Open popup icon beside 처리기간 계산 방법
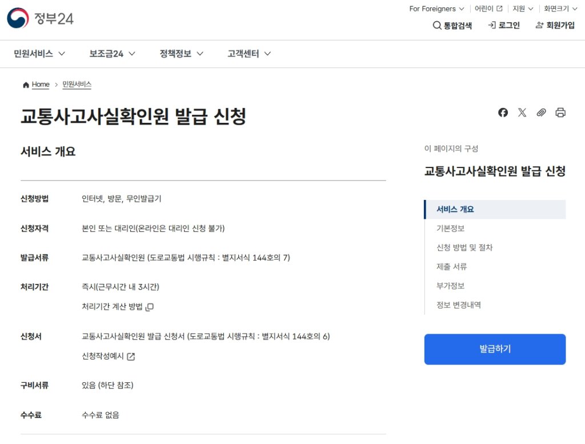This screenshot has height=444, width=585. tap(149, 307)
